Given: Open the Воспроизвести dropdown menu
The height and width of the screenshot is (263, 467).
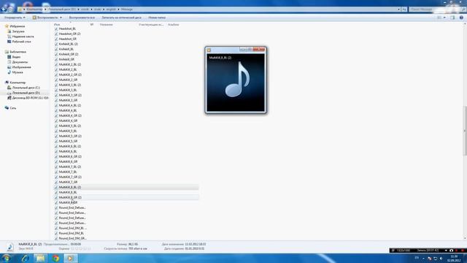Looking at the screenshot, I should tap(47, 18).
